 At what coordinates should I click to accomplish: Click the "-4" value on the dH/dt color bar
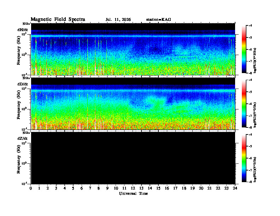click(x=250, y=26)
